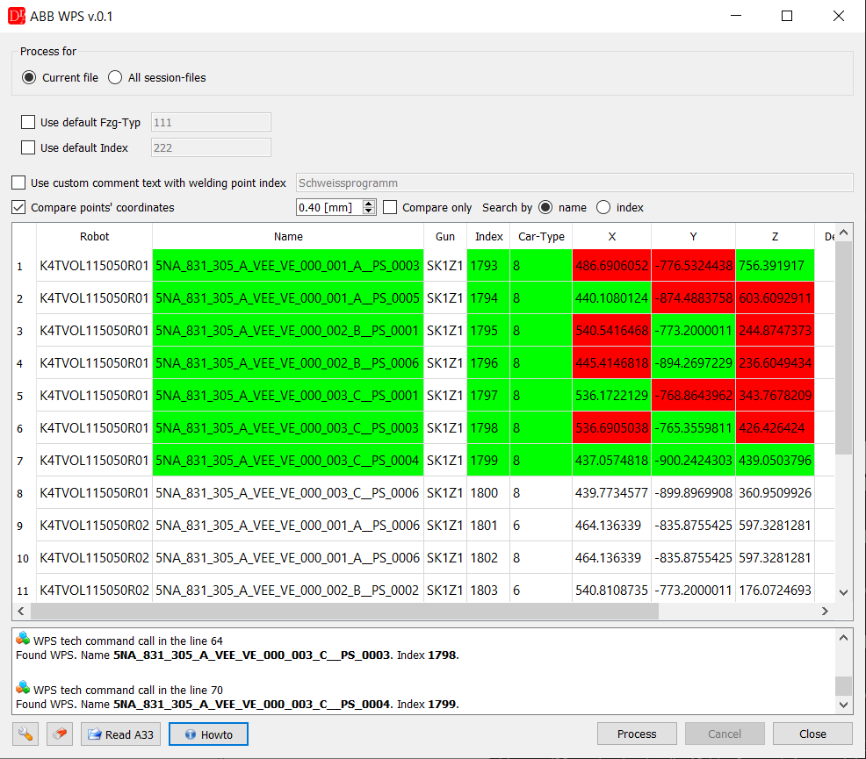Click Index cell 1796
Image resolution: width=866 pixels, height=759 pixels.
[x=489, y=363]
